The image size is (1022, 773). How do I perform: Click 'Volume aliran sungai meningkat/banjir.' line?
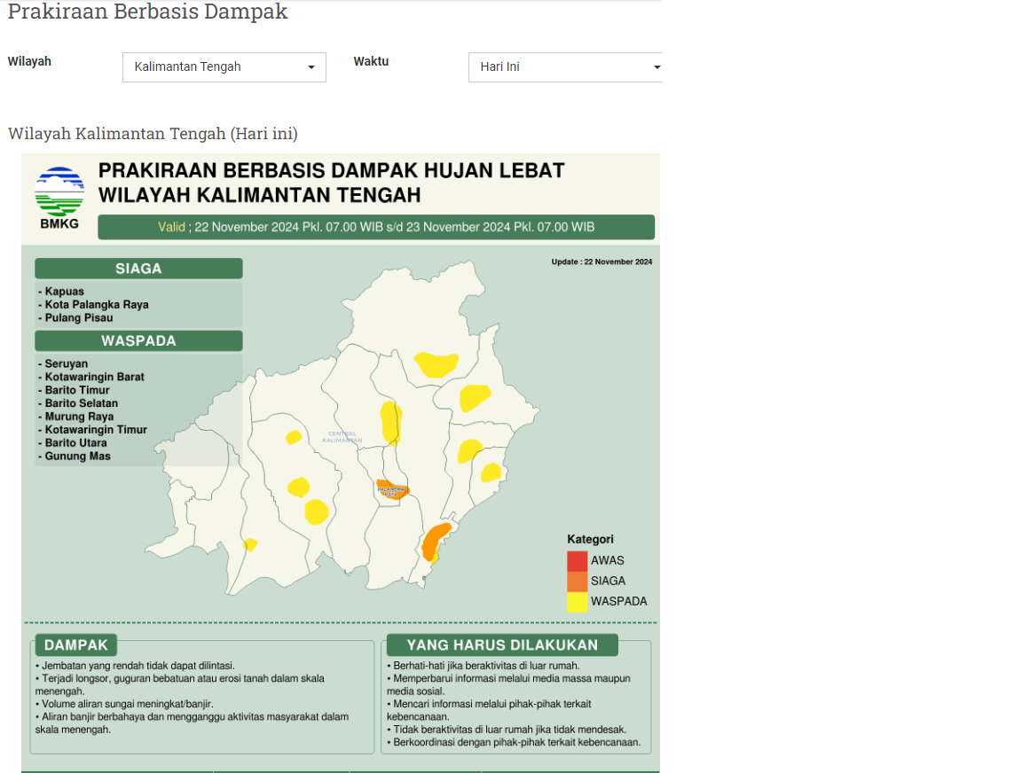(124, 704)
